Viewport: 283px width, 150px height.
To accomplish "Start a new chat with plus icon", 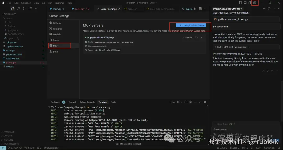I will (x=264, y=9).
